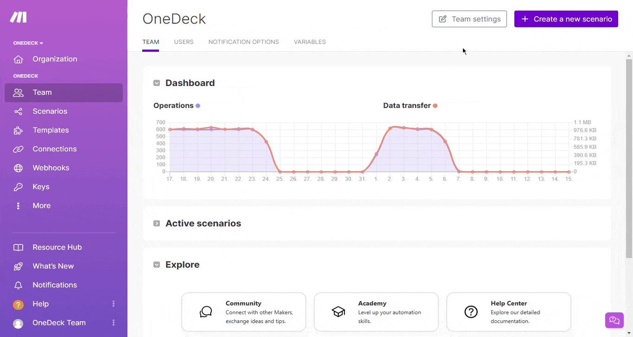Click the pencil icon in Team settings
The height and width of the screenshot is (337, 633).
point(443,19)
